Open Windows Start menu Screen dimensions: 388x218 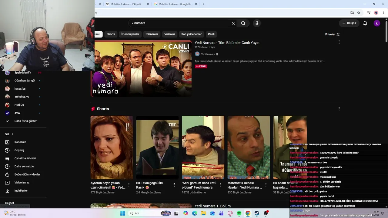pos(122,213)
